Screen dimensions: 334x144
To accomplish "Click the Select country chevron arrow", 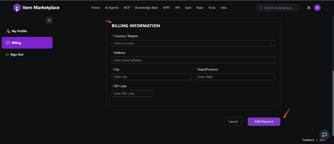I will click(x=271, y=44).
